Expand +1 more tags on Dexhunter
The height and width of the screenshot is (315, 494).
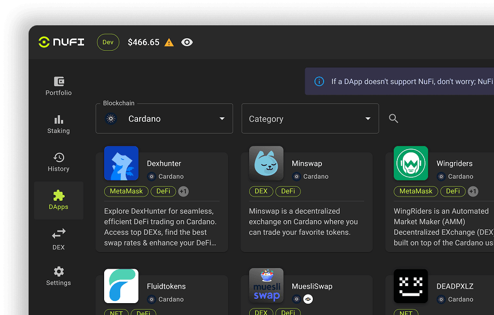(x=183, y=191)
